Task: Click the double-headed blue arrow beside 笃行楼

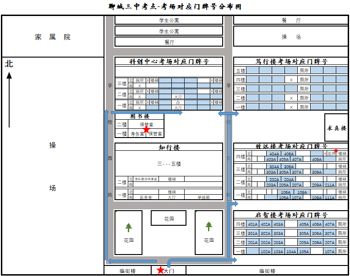Action: tap(228, 113)
